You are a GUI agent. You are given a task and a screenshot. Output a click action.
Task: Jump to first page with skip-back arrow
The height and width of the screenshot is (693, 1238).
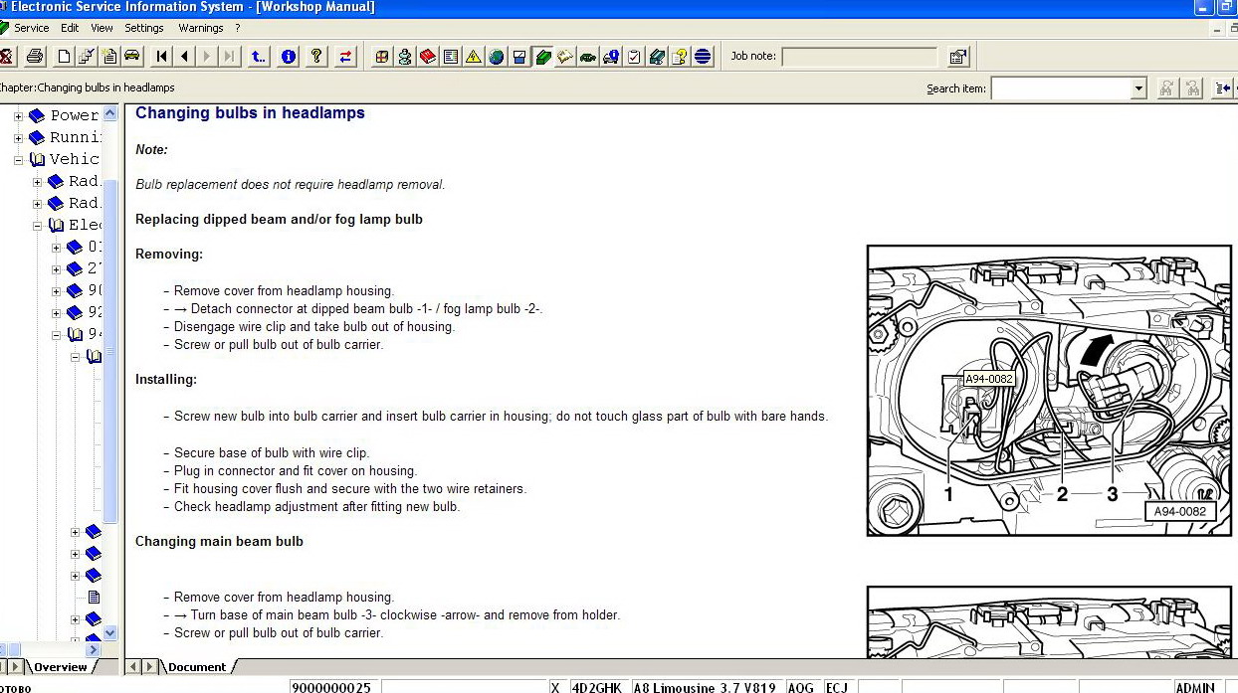[x=162, y=57]
